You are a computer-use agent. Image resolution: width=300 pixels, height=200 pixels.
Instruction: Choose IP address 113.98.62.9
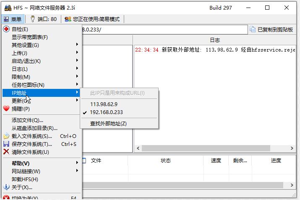click(x=104, y=104)
